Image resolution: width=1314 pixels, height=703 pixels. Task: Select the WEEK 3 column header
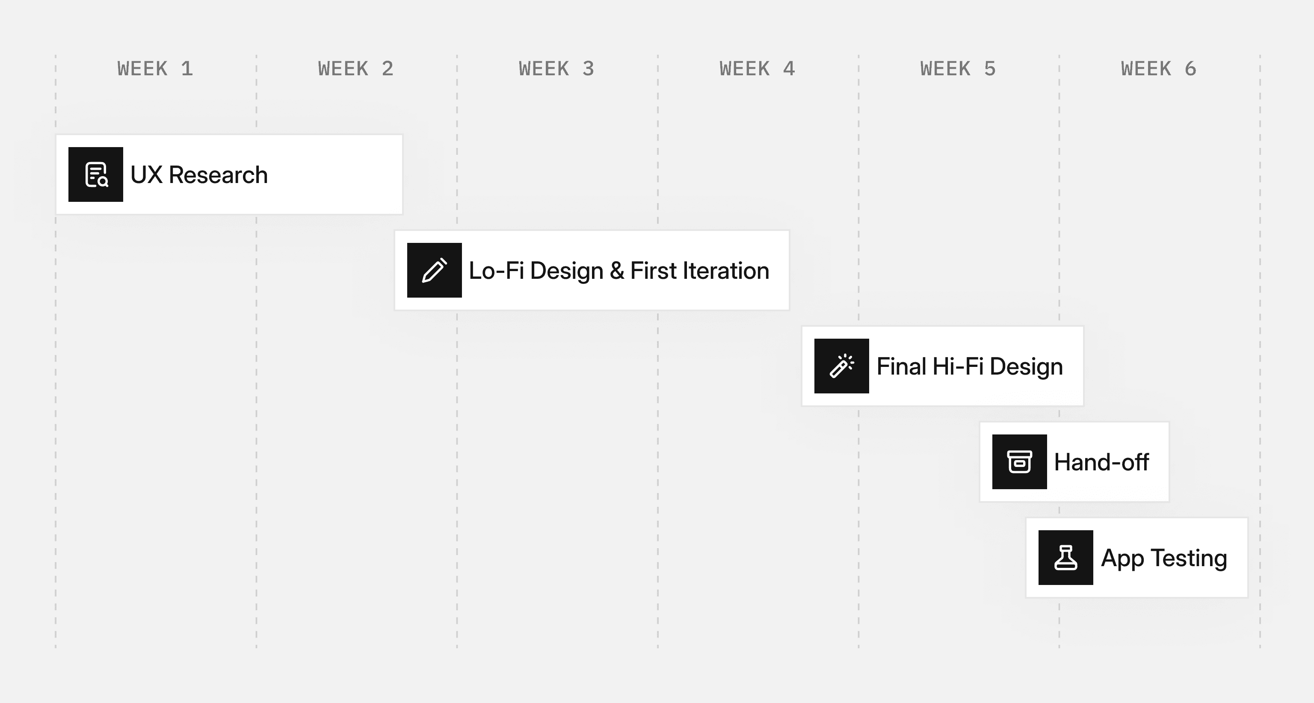tap(556, 69)
